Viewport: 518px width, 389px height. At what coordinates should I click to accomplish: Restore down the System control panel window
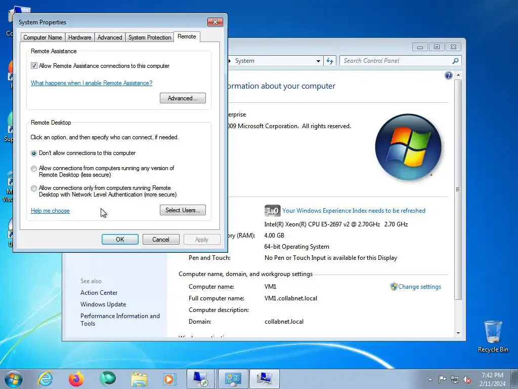[x=437, y=47]
